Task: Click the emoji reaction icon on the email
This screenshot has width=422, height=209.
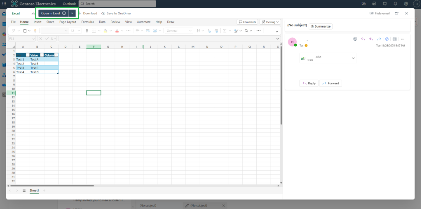Action: 355,39
